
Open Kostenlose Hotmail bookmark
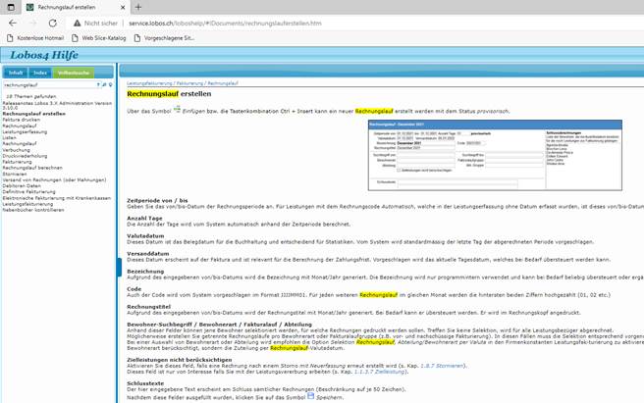pos(35,38)
